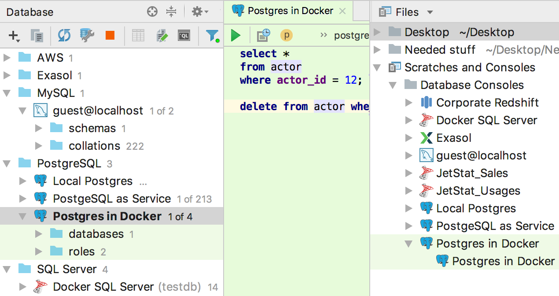Click the Database panel title
Image resolution: width=559 pixels, height=296 pixels.
tap(30, 12)
